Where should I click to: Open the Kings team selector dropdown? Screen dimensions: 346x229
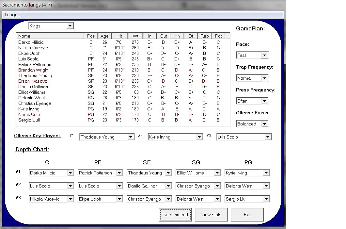tap(51, 26)
